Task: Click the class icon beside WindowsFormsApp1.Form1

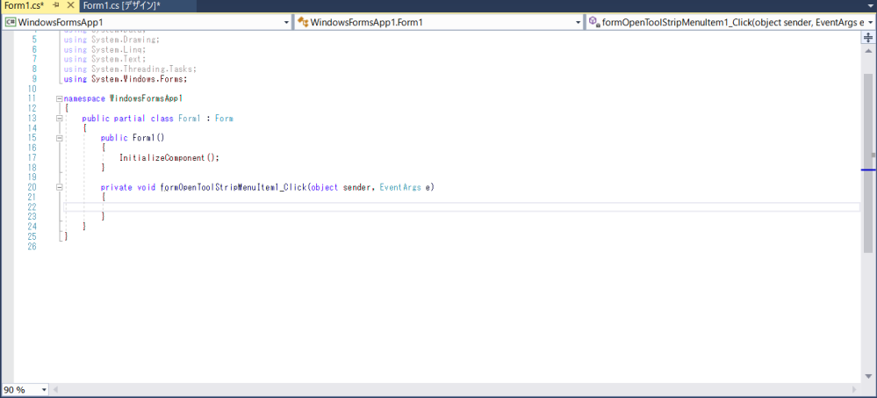Action: click(303, 22)
